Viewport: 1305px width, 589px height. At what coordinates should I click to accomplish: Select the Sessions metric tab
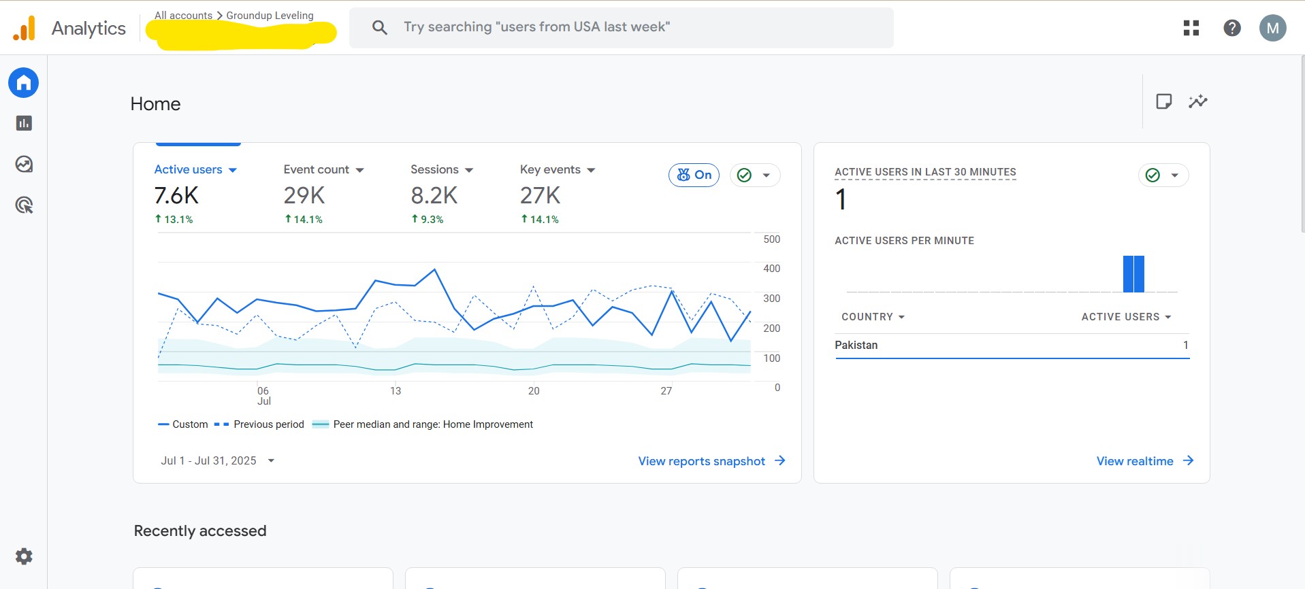point(434,169)
